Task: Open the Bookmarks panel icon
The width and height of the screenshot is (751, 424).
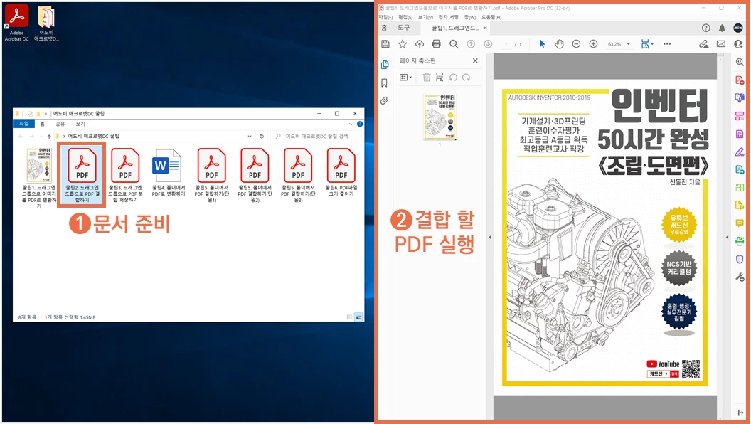Action: [384, 83]
